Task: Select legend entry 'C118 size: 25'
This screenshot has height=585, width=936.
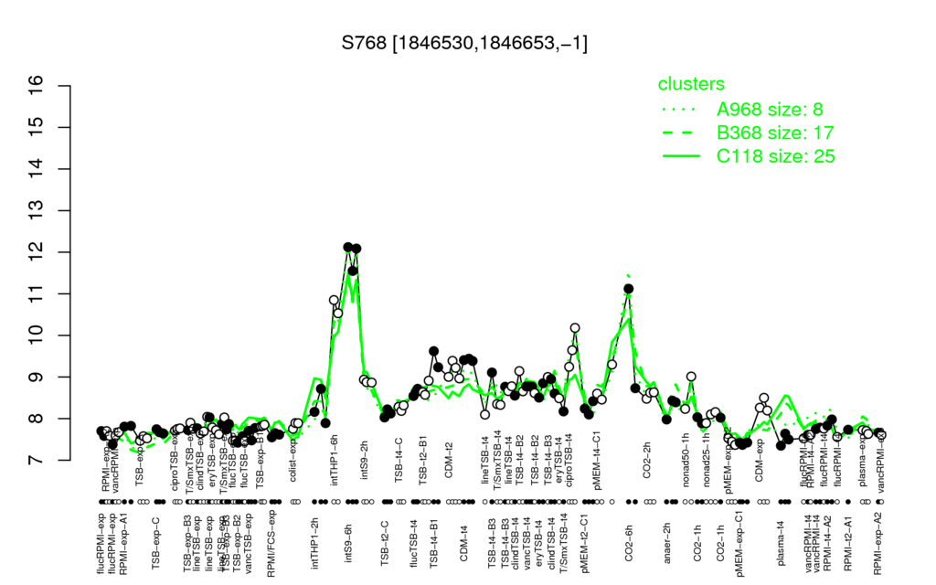Action: pos(775,155)
